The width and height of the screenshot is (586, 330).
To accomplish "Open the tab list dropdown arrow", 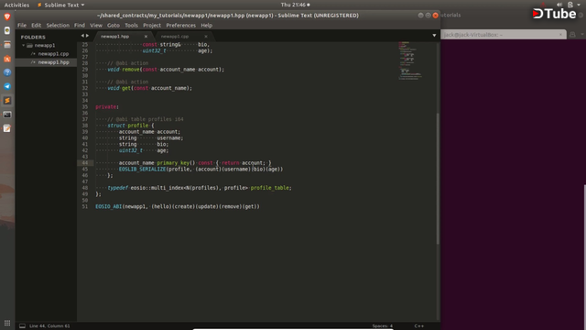I will click(x=434, y=36).
